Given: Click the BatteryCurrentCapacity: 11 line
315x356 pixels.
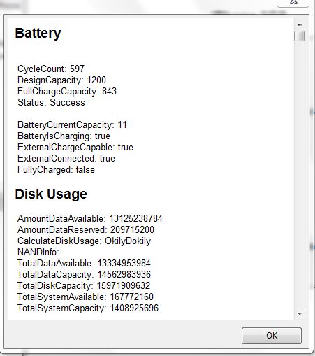Looking at the screenshot, I should pyautogui.click(x=72, y=124).
